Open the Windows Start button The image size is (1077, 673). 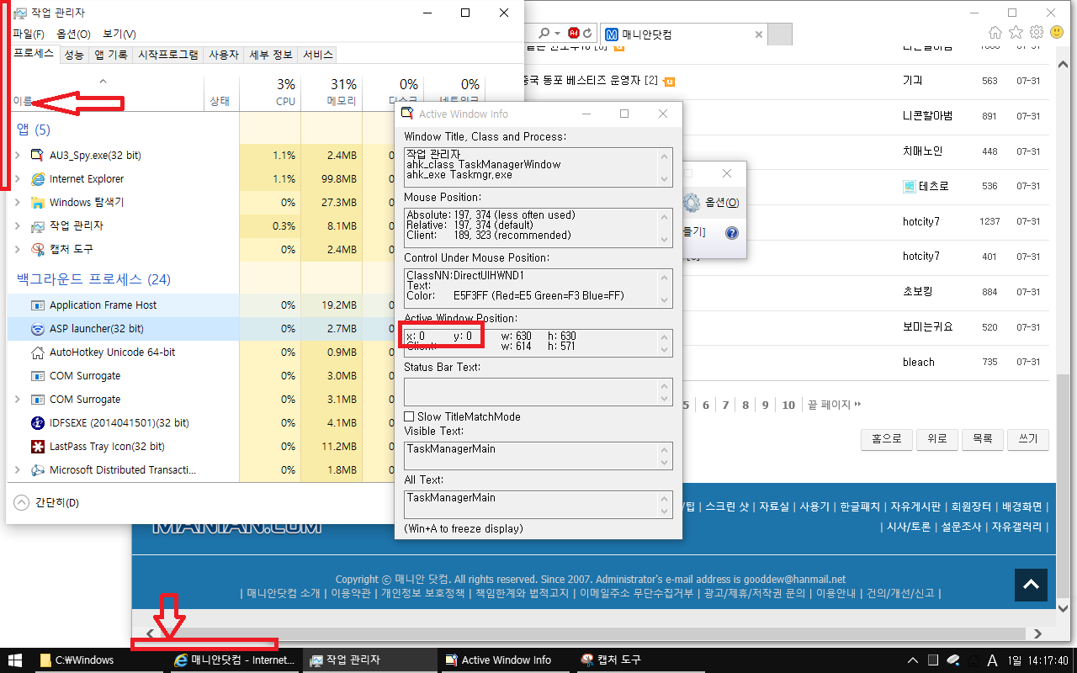15,660
